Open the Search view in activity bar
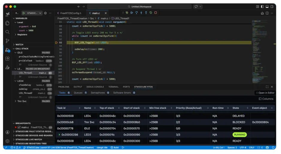The width and height of the screenshot is (281, 154). pos(7,32)
